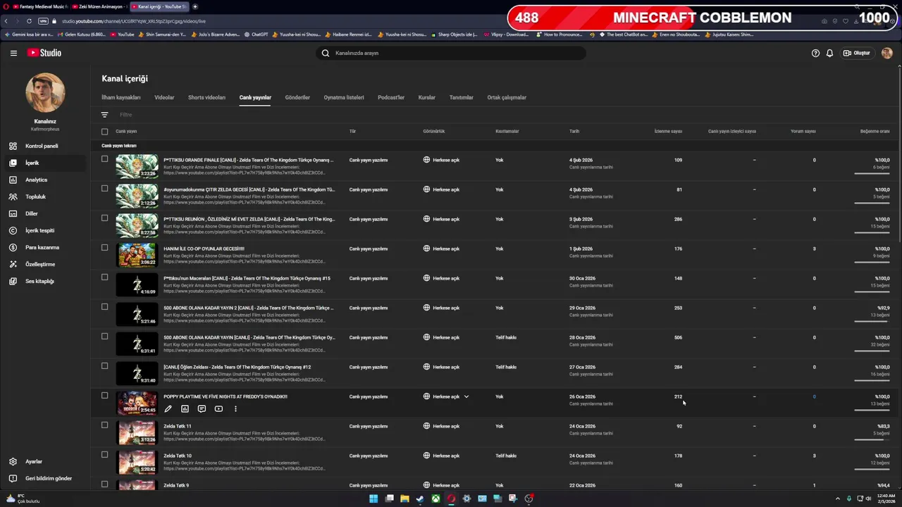Click the browser address bar URL
The height and width of the screenshot is (507, 902).
[134, 21]
